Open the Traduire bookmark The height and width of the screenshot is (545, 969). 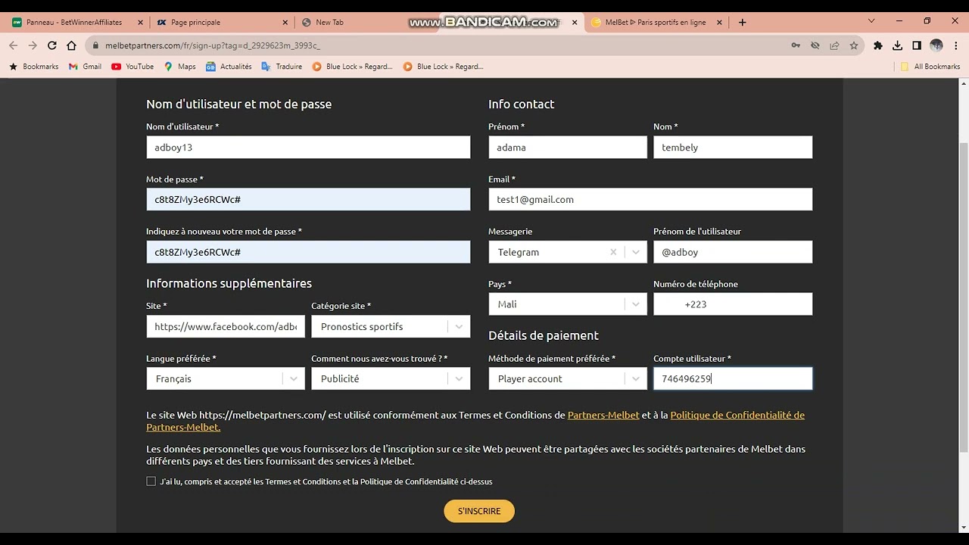[282, 67]
